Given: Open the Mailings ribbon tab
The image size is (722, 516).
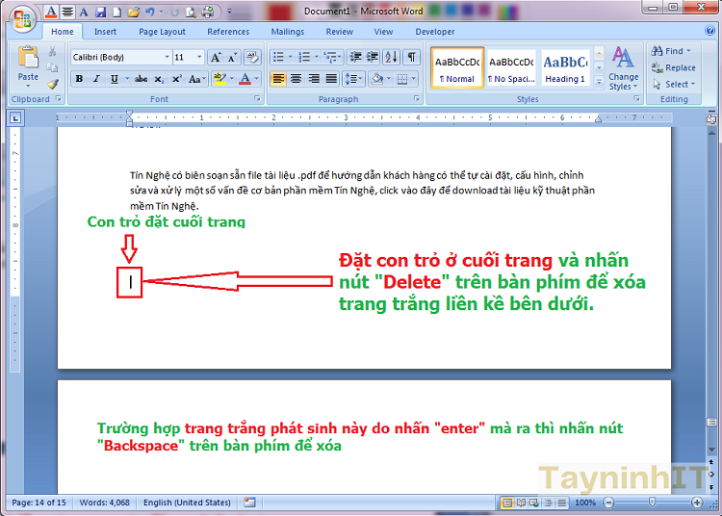Looking at the screenshot, I should coord(287,32).
